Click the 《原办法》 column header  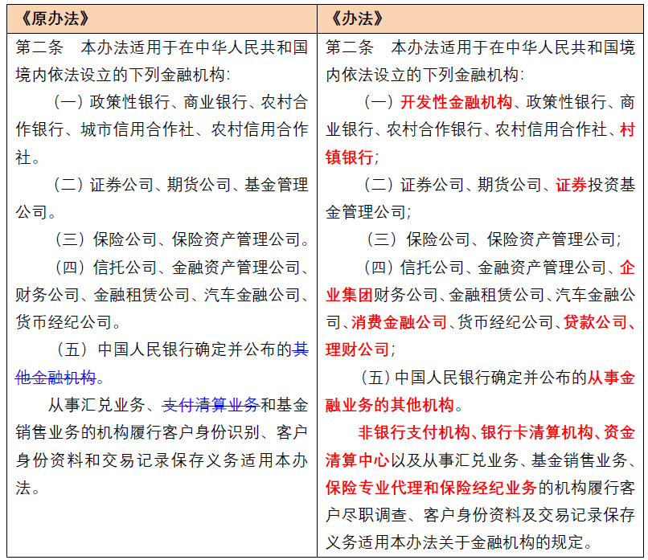[x=51, y=18]
